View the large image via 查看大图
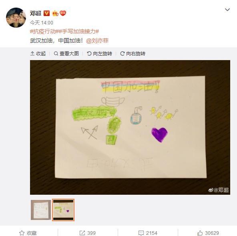The width and height of the screenshot is (237, 236). (x=66, y=54)
